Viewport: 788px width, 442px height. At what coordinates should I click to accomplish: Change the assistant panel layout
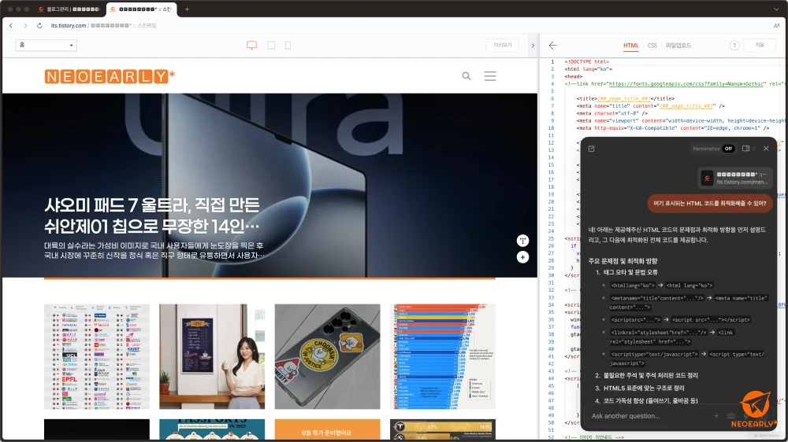745,149
